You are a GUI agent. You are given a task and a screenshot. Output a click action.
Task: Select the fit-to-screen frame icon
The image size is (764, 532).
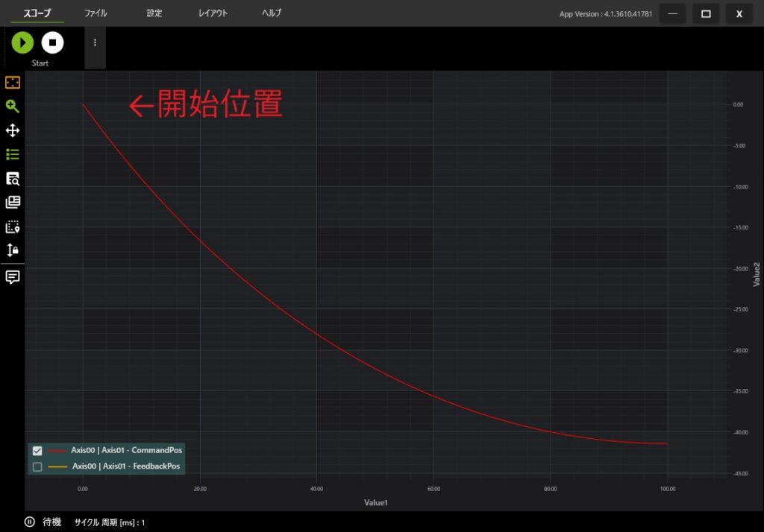click(13, 82)
